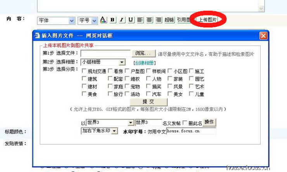Check the 美食 category box
Screen dimensions: 287x172
pos(84,94)
